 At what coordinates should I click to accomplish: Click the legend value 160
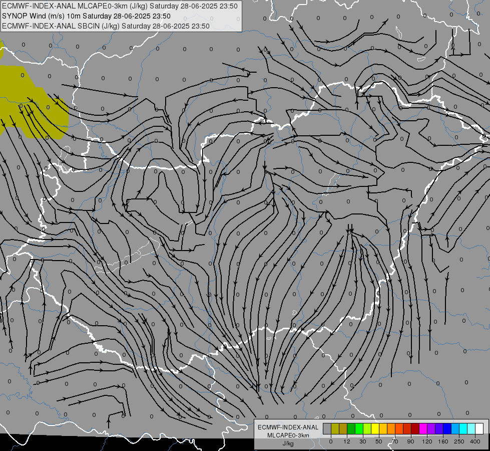click(x=443, y=441)
